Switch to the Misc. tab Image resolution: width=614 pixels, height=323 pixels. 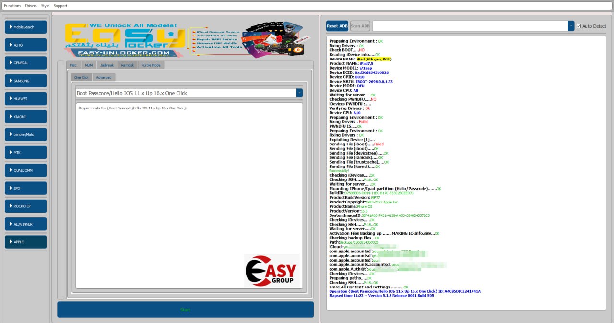(73, 65)
